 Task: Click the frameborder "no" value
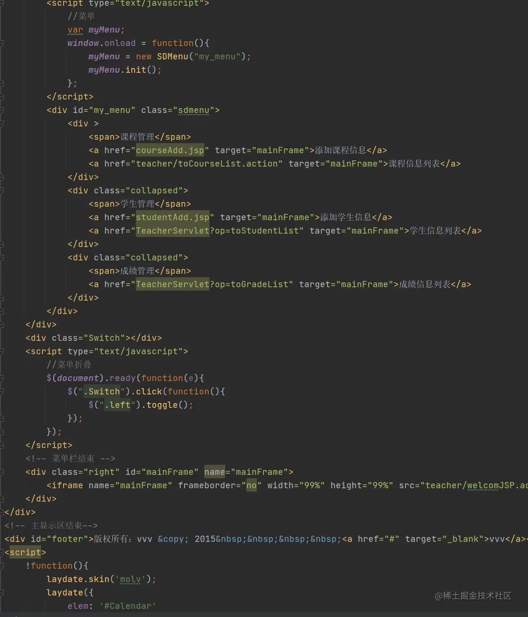pos(252,485)
